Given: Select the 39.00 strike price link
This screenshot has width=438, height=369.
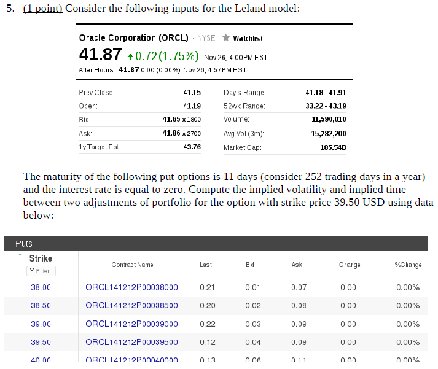Looking at the screenshot, I should 41,324.
